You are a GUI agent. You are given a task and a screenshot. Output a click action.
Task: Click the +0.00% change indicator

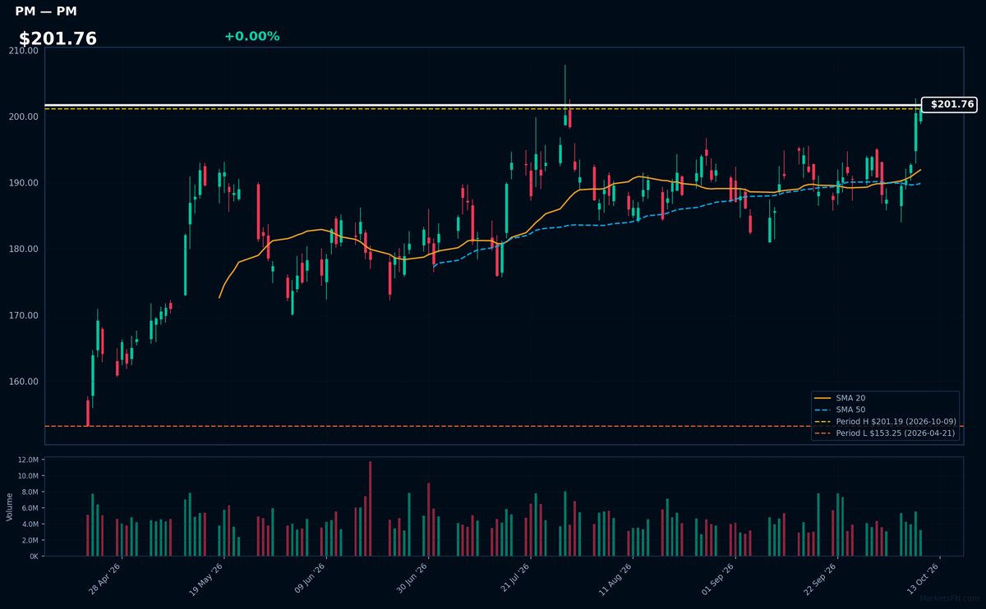point(251,36)
